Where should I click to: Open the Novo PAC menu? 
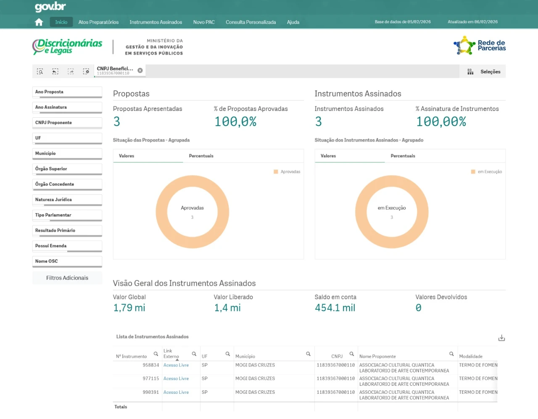click(x=204, y=22)
